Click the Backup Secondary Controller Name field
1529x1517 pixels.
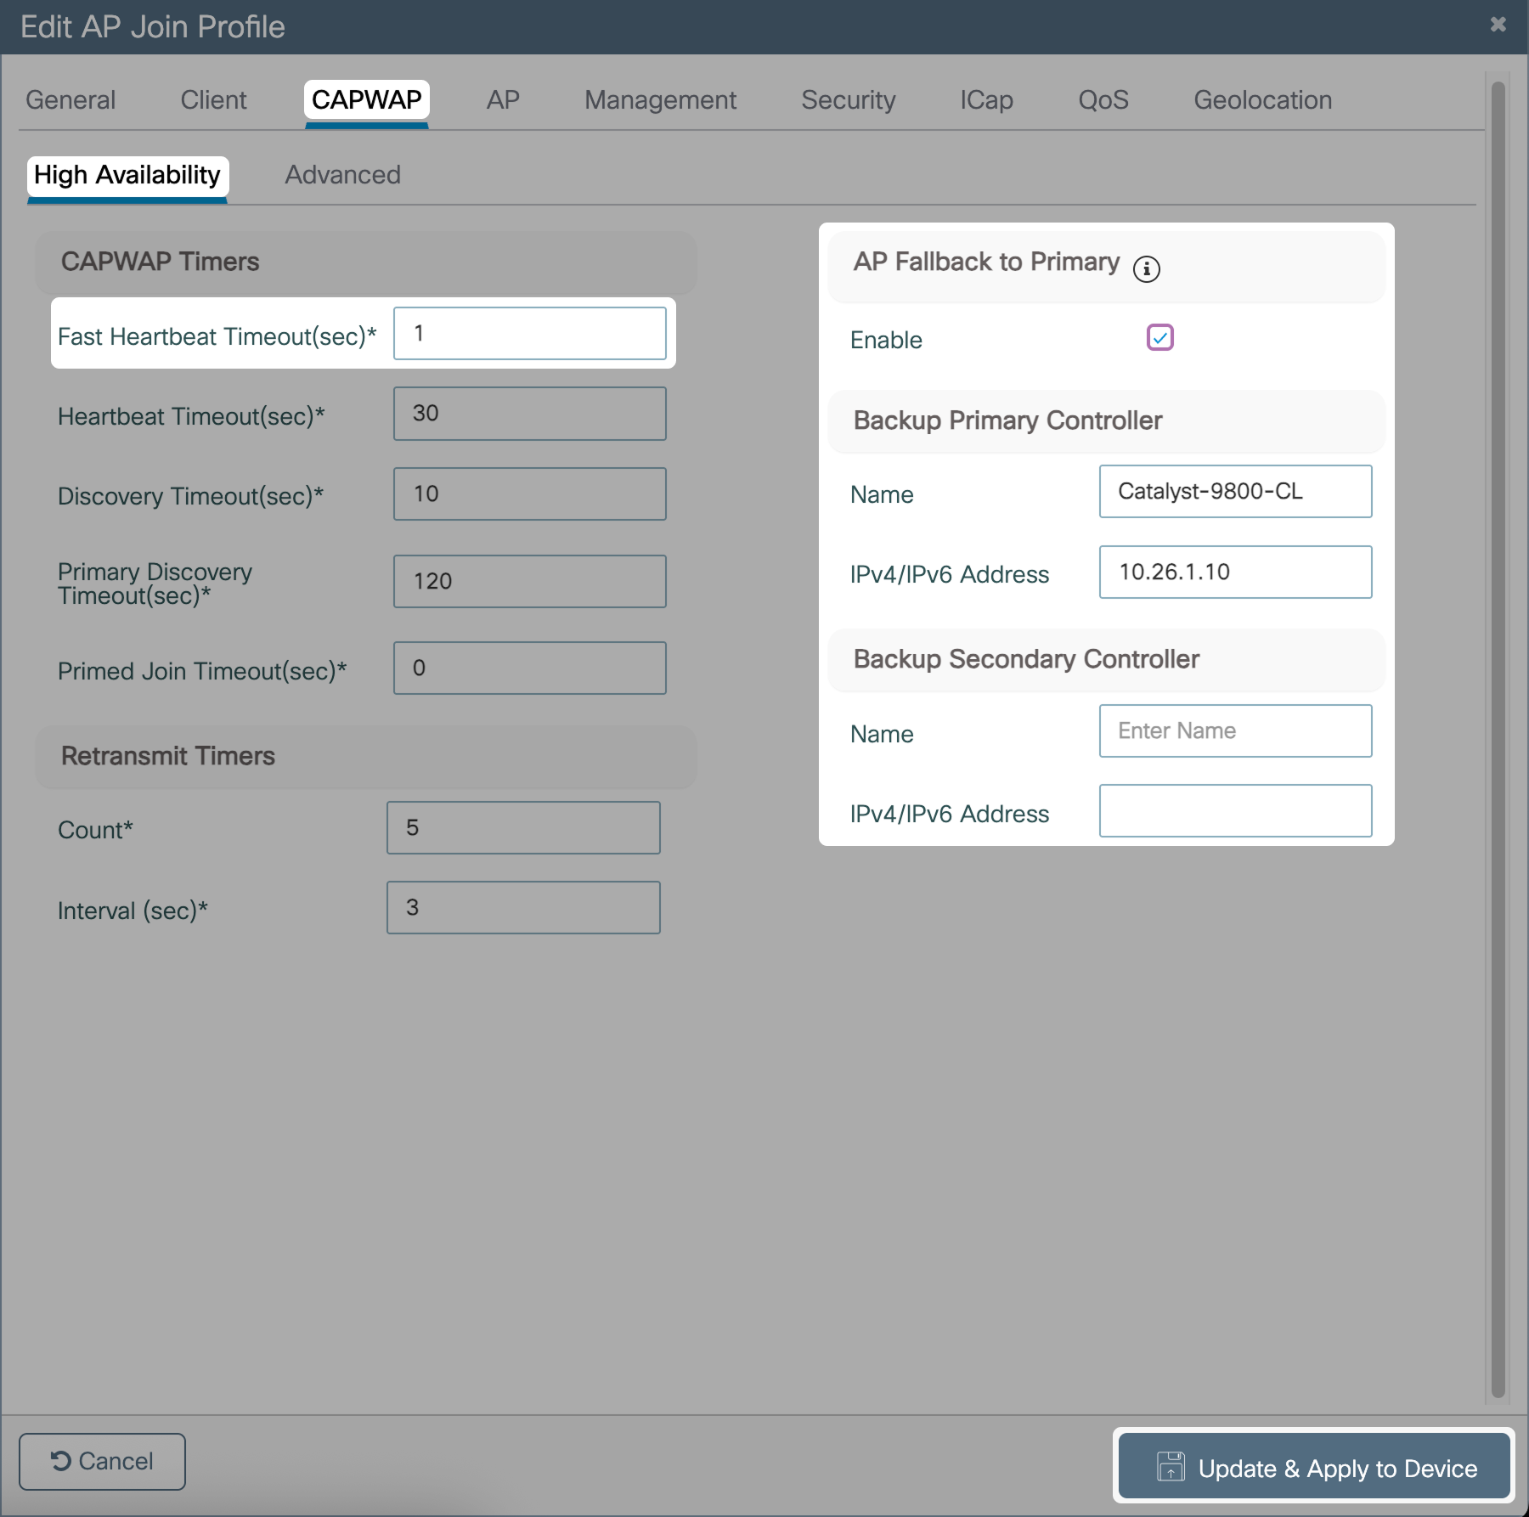click(1235, 731)
